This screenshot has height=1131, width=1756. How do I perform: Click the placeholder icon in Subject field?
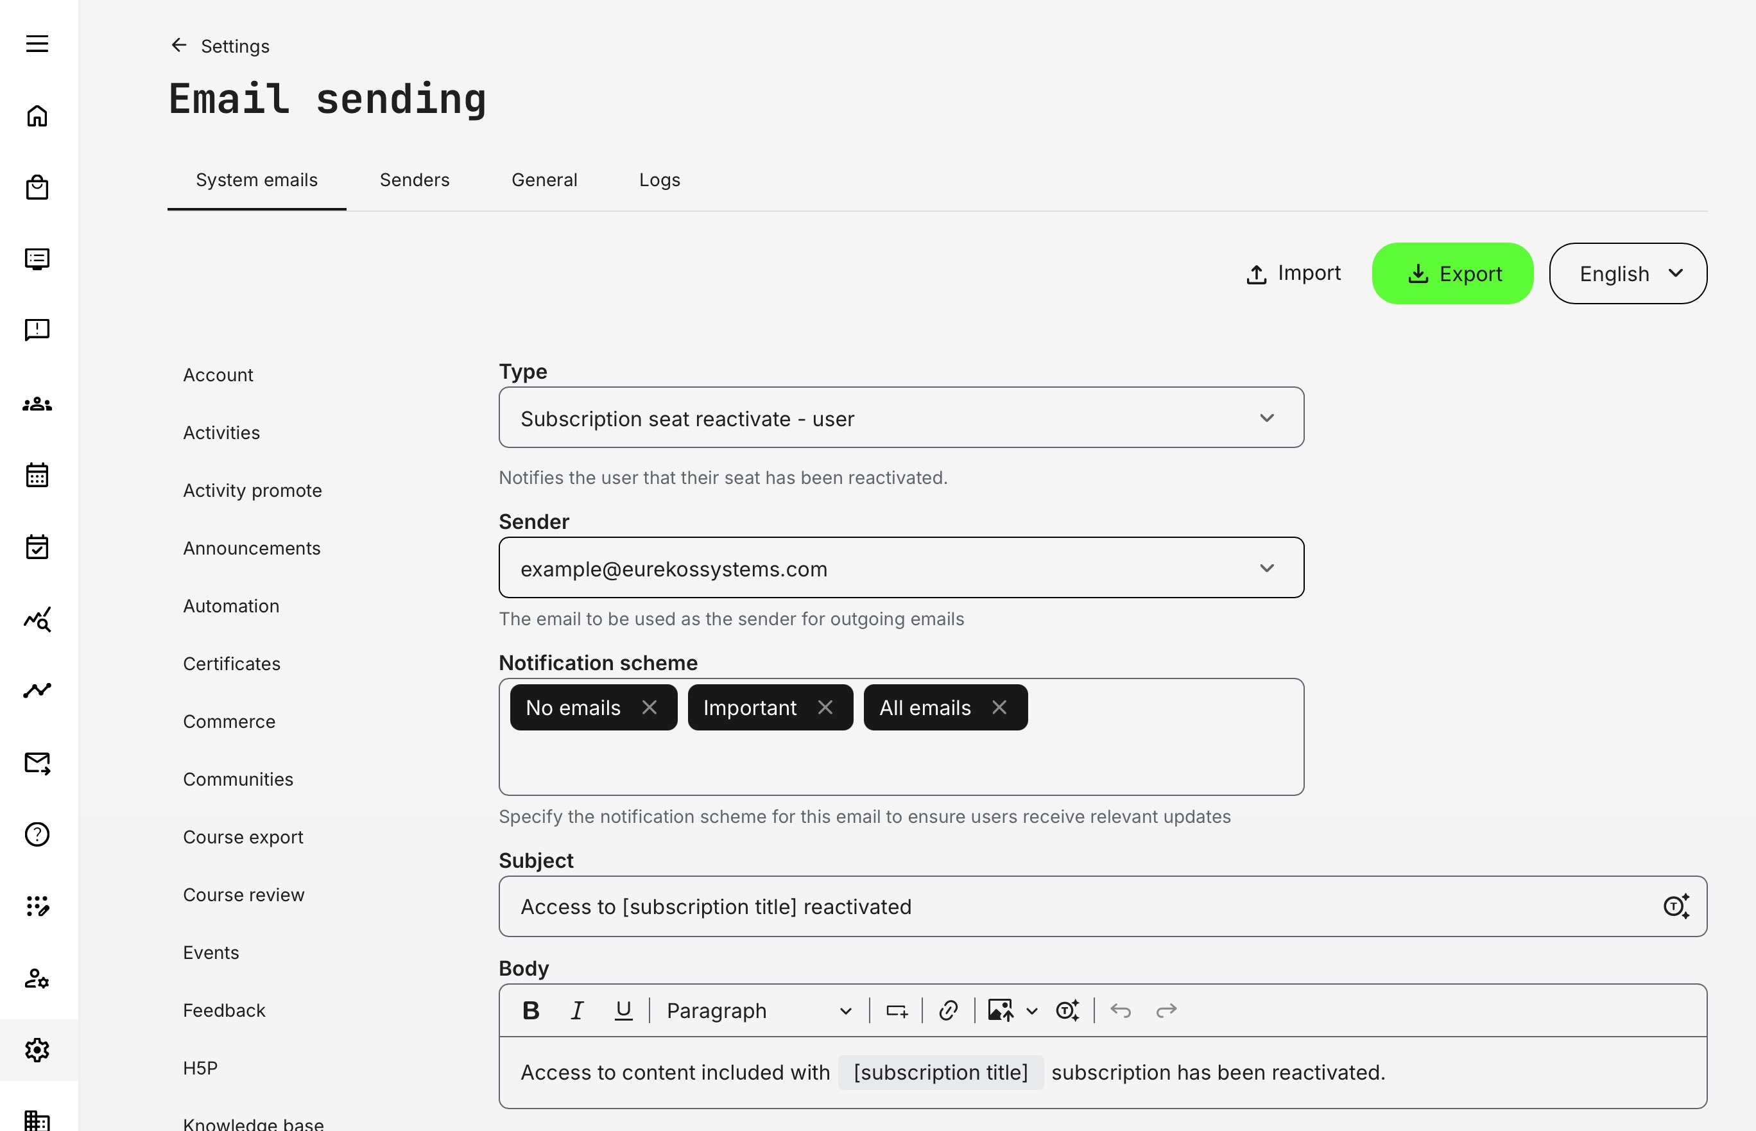tap(1676, 906)
